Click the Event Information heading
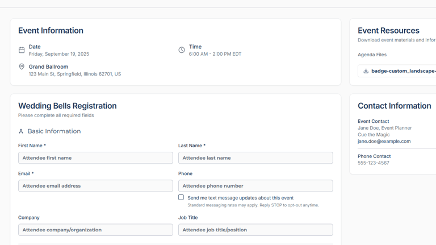The width and height of the screenshot is (436, 245). (x=51, y=31)
